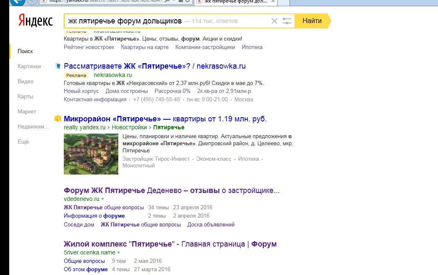Open the Микрорайон «Пятиречье» result title
Viewport: 438px width, 275px height.
(x=165, y=119)
